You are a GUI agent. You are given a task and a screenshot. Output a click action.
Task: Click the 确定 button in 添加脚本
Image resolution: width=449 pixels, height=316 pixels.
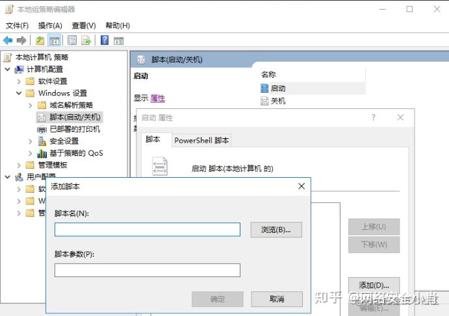tap(218, 299)
